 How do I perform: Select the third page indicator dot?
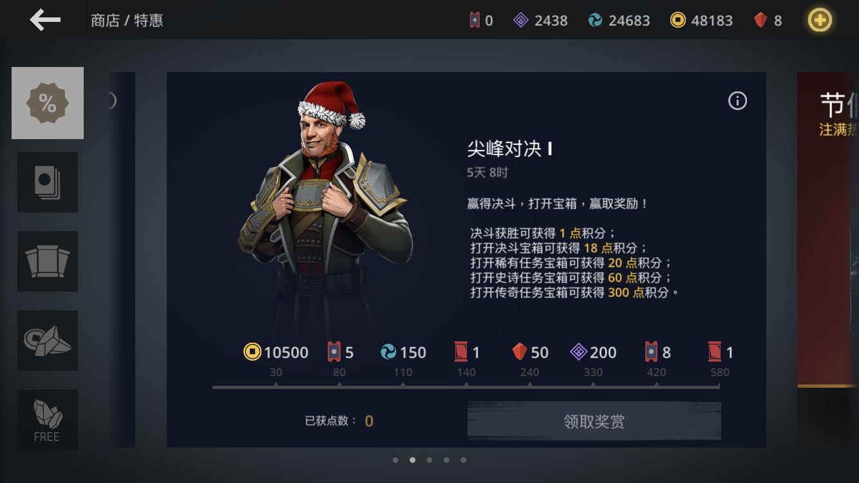(429, 460)
